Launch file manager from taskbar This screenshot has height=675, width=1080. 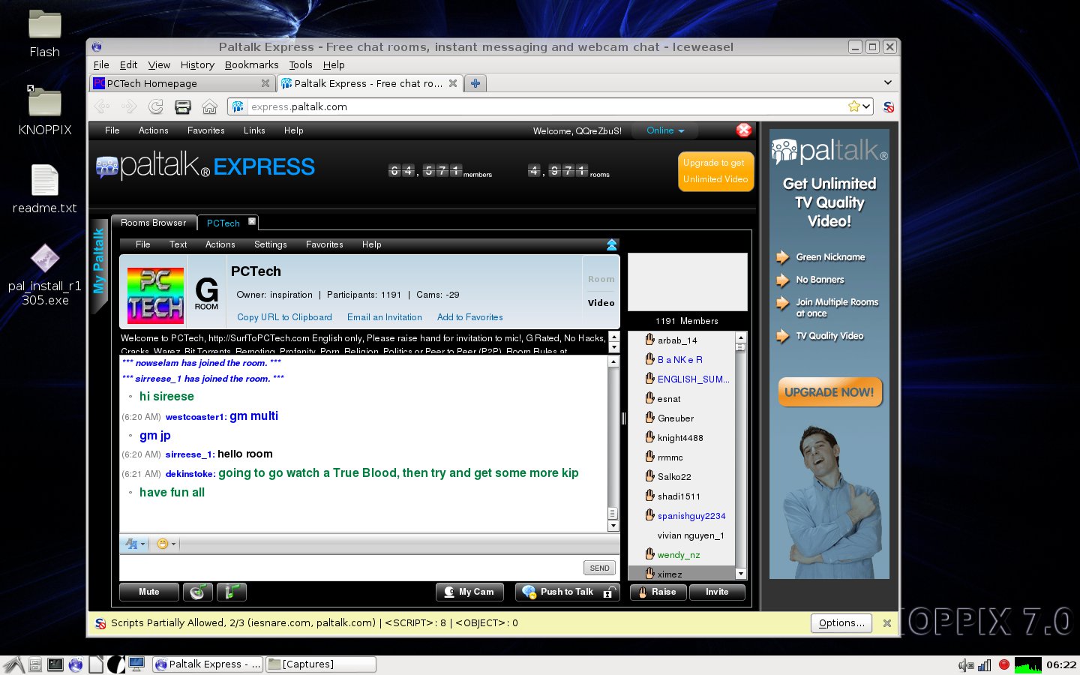(x=35, y=664)
